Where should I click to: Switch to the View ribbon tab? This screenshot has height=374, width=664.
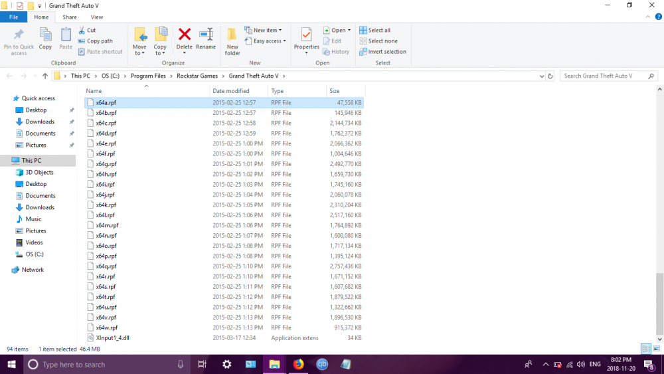(97, 17)
